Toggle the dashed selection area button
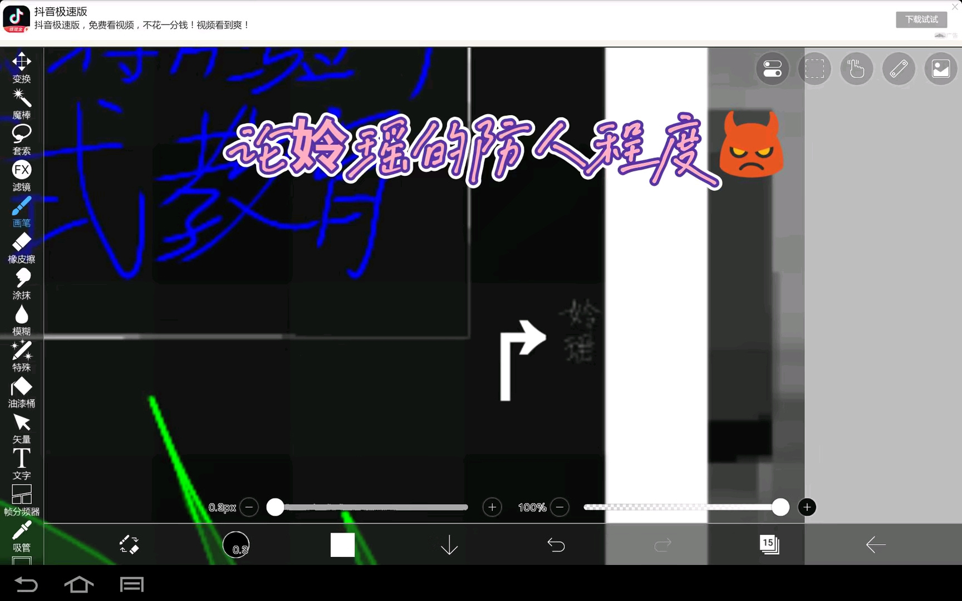Image resolution: width=962 pixels, height=601 pixels. [814, 69]
